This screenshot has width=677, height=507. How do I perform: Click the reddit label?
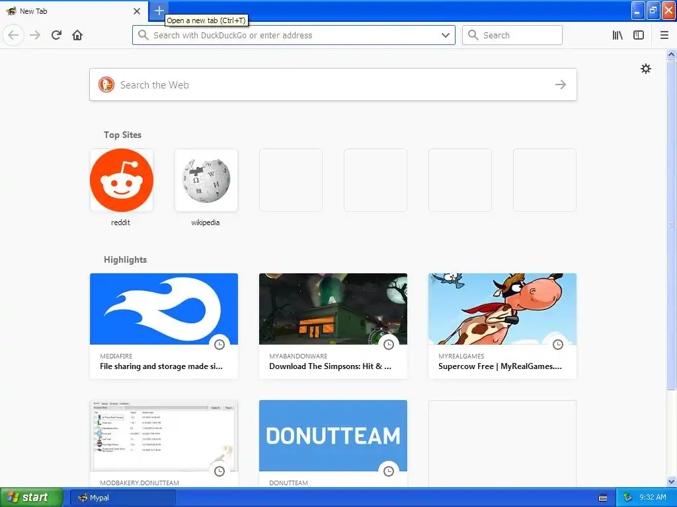[120, 222]
